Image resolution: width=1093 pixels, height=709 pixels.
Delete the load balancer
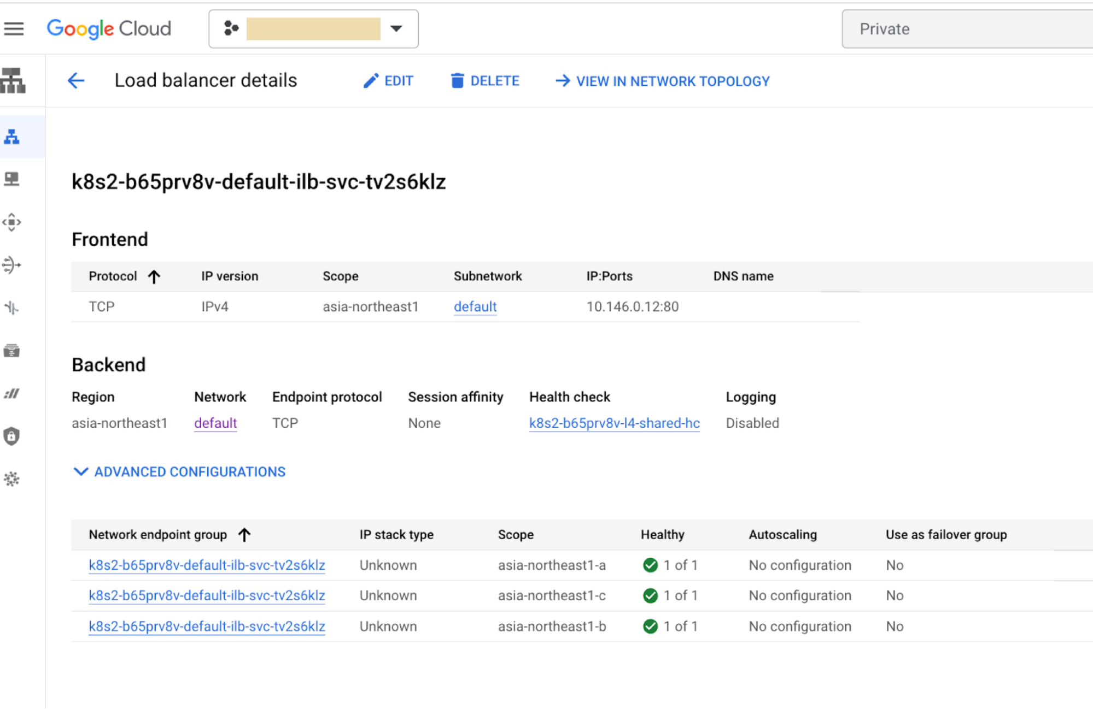coord(484,81)
